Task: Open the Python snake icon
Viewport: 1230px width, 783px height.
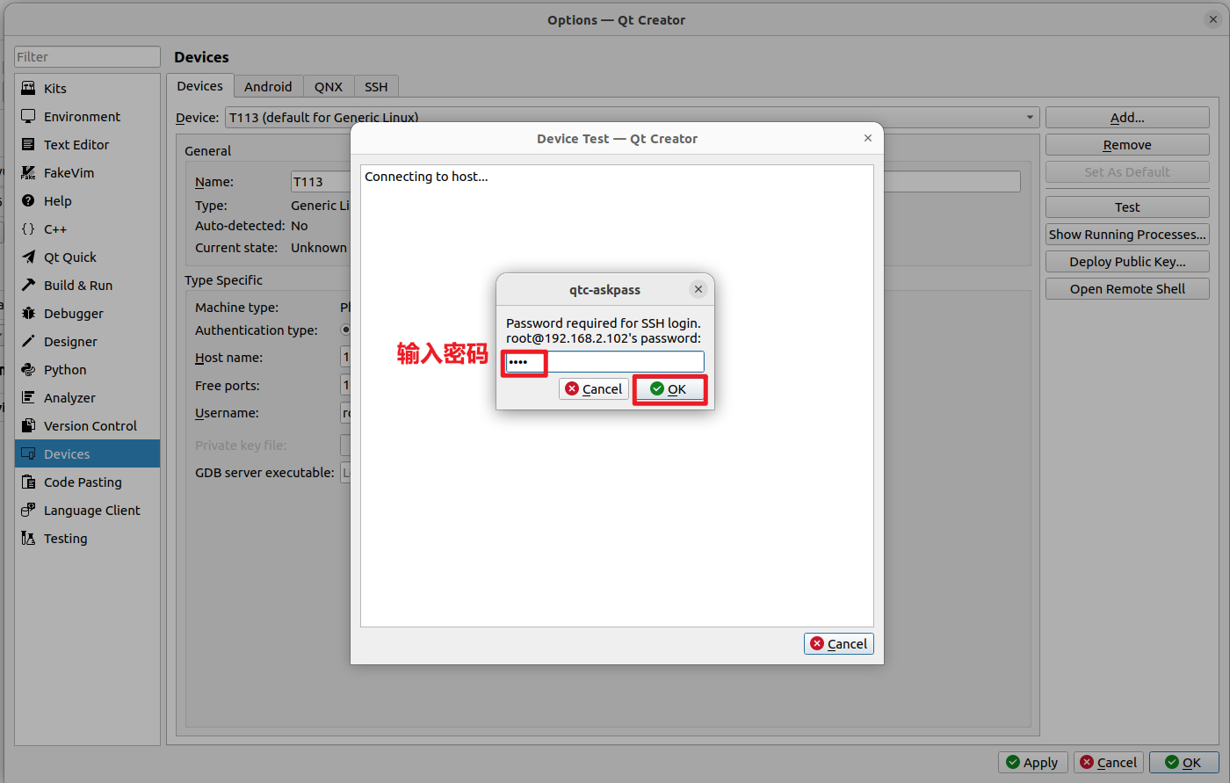Action: point(28,369)
